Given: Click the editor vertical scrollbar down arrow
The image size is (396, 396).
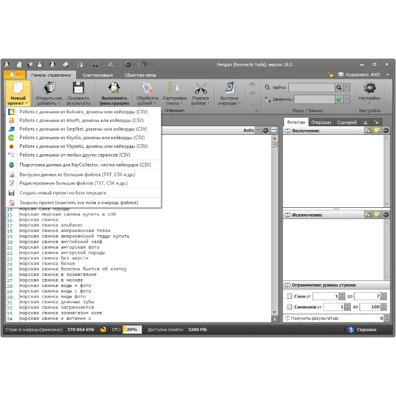Looking at the screenshot, I should tap(275, 312).
